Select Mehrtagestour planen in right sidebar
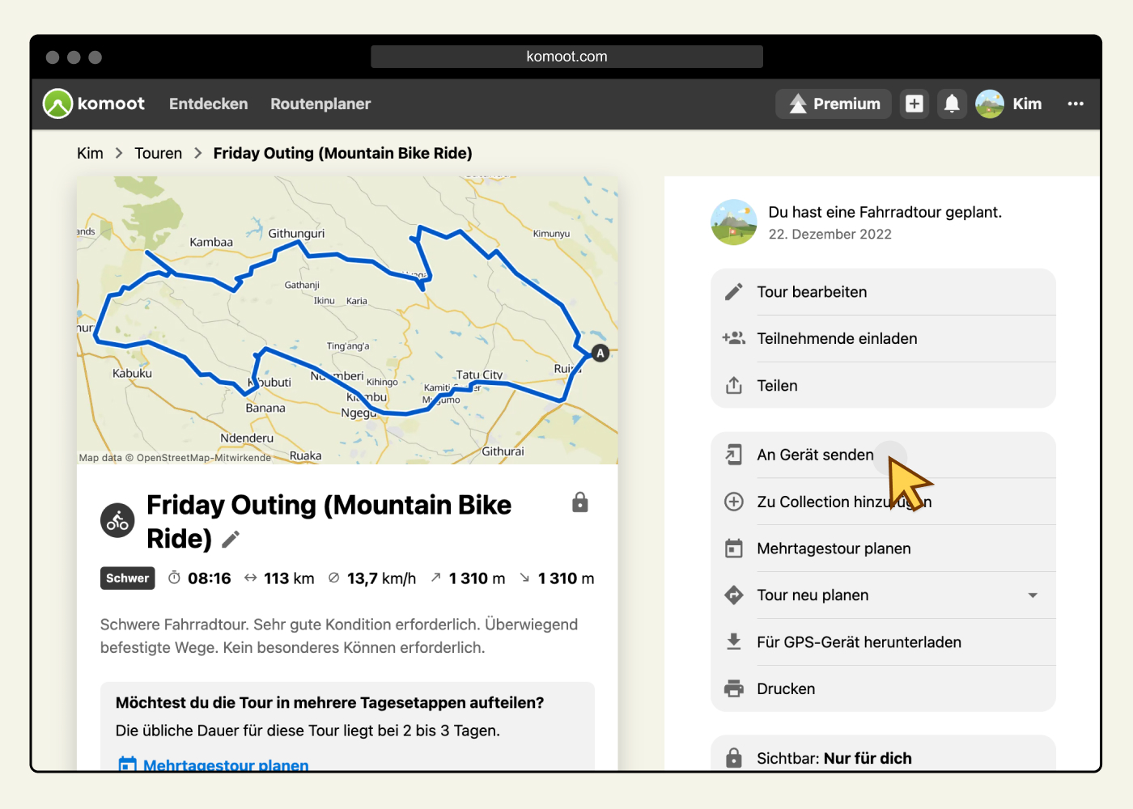Image resolution: width=1133 pixels, height=809 pixels. click(x=883, y=549)
